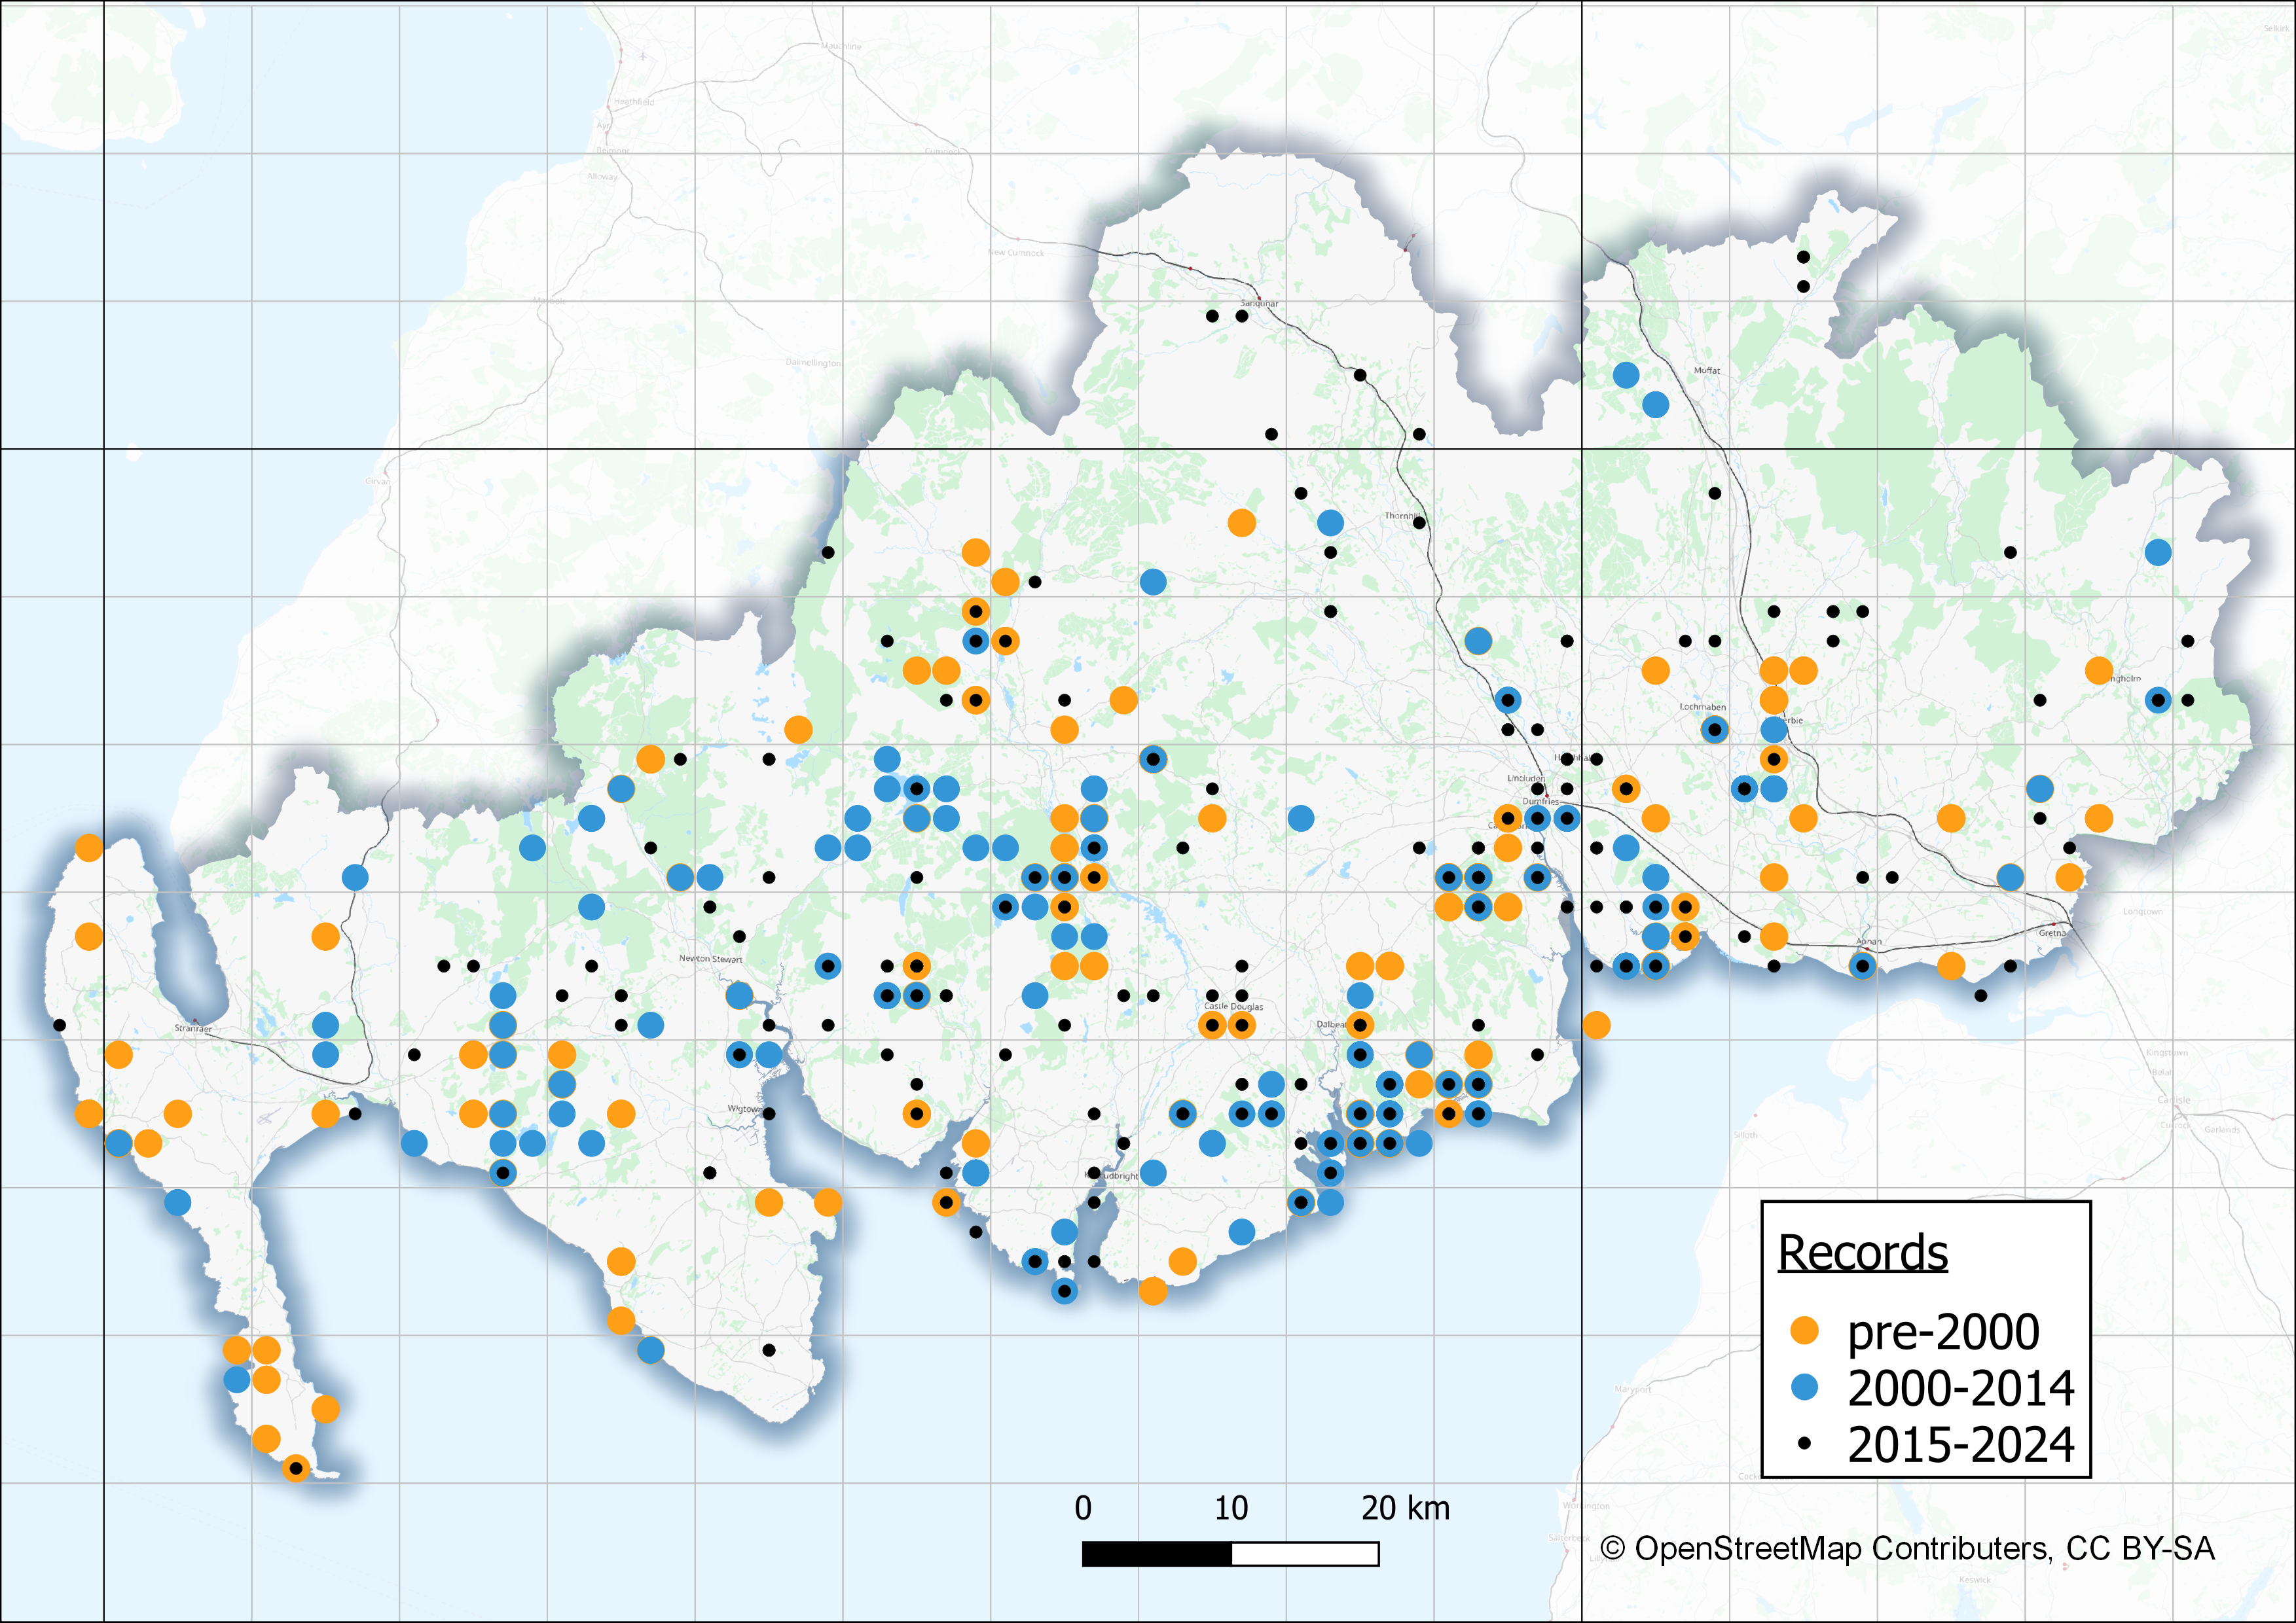Click the black segment of the scale bar
The width and height of the screenshot is (2296, 1623).
point(1156,1554)
